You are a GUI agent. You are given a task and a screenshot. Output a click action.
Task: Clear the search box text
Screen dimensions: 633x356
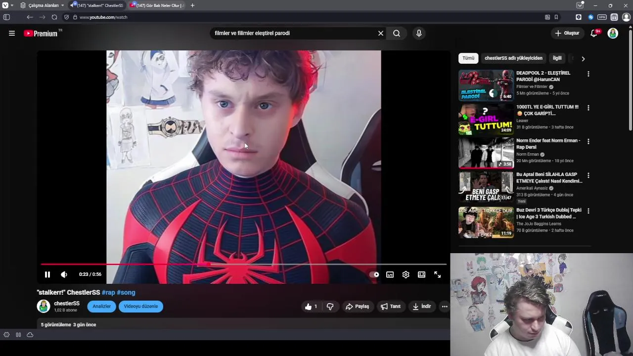[x=381, y=33]
